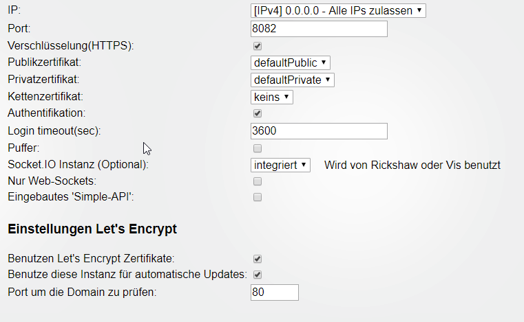This screenshot has height=322, width=524.
Task: Uncheck Benutzen Let's Encrypt Zertifikate
Action: tap(258, 259)
